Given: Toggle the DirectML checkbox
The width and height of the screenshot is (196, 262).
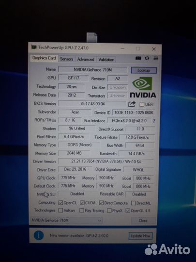Looking at the screenshot, I should [133, 203].
